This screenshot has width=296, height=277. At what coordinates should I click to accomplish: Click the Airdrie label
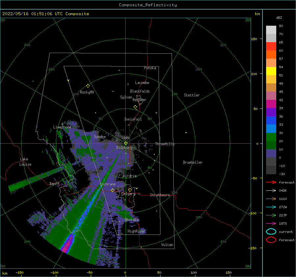click(130, 176)
